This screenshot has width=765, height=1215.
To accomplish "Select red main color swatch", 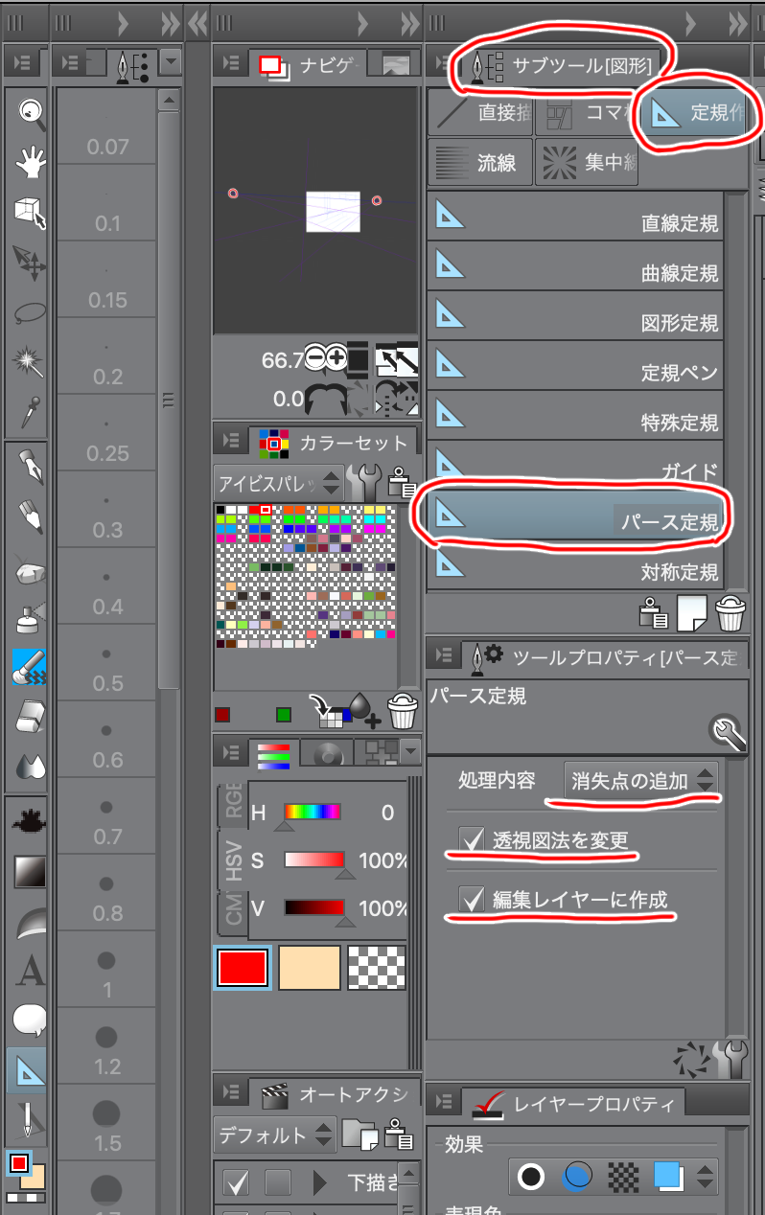I will (x=242, y=967).
